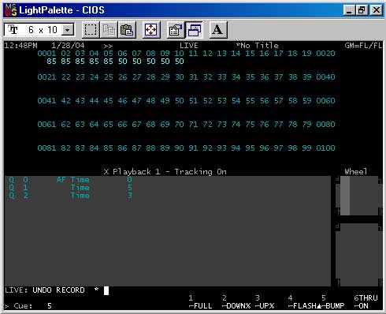Restore the LightPalette window size
The height and width of the screenshot is (314, 386).
[x=362, y=10]
